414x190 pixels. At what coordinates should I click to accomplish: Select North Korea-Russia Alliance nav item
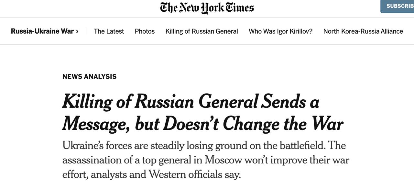tap(363, 31)
